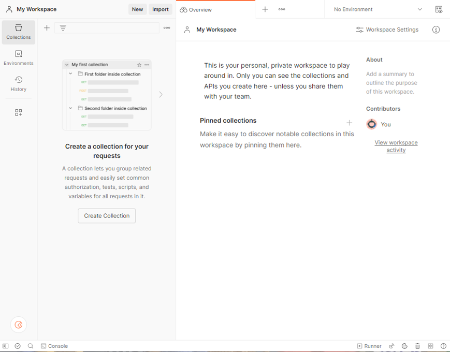Open Workspace Settings
The image size is (450, 352).
coord(387,30)
